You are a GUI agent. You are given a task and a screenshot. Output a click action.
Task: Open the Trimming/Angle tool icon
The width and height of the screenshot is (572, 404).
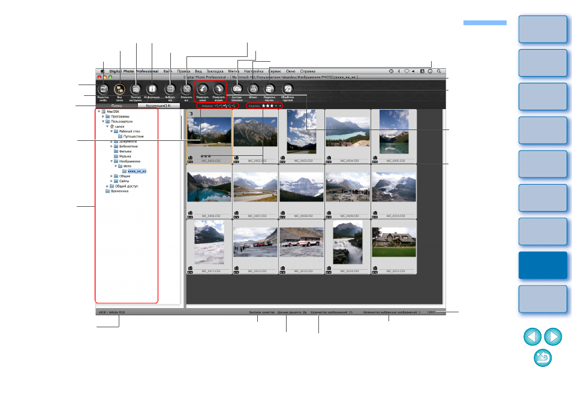point(269,89)
